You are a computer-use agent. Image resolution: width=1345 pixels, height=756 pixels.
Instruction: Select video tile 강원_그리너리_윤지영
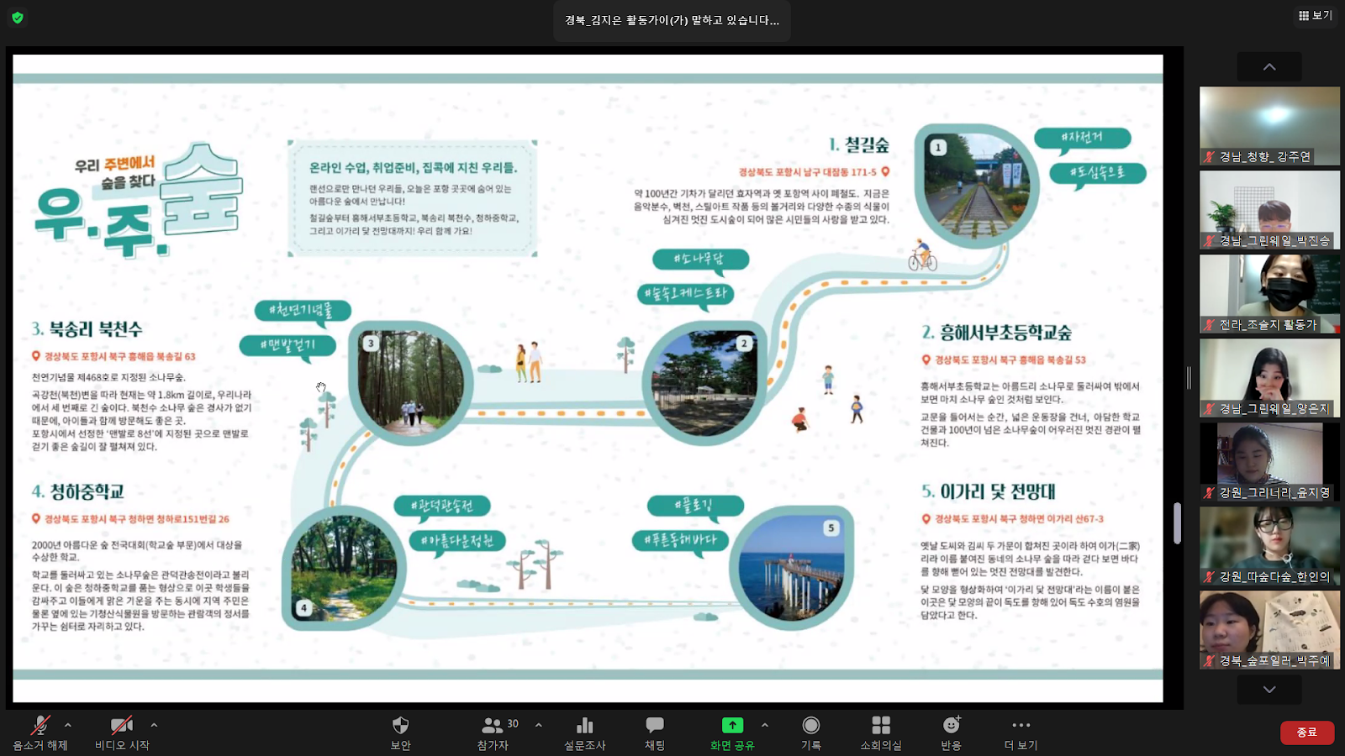point(1269,462)
